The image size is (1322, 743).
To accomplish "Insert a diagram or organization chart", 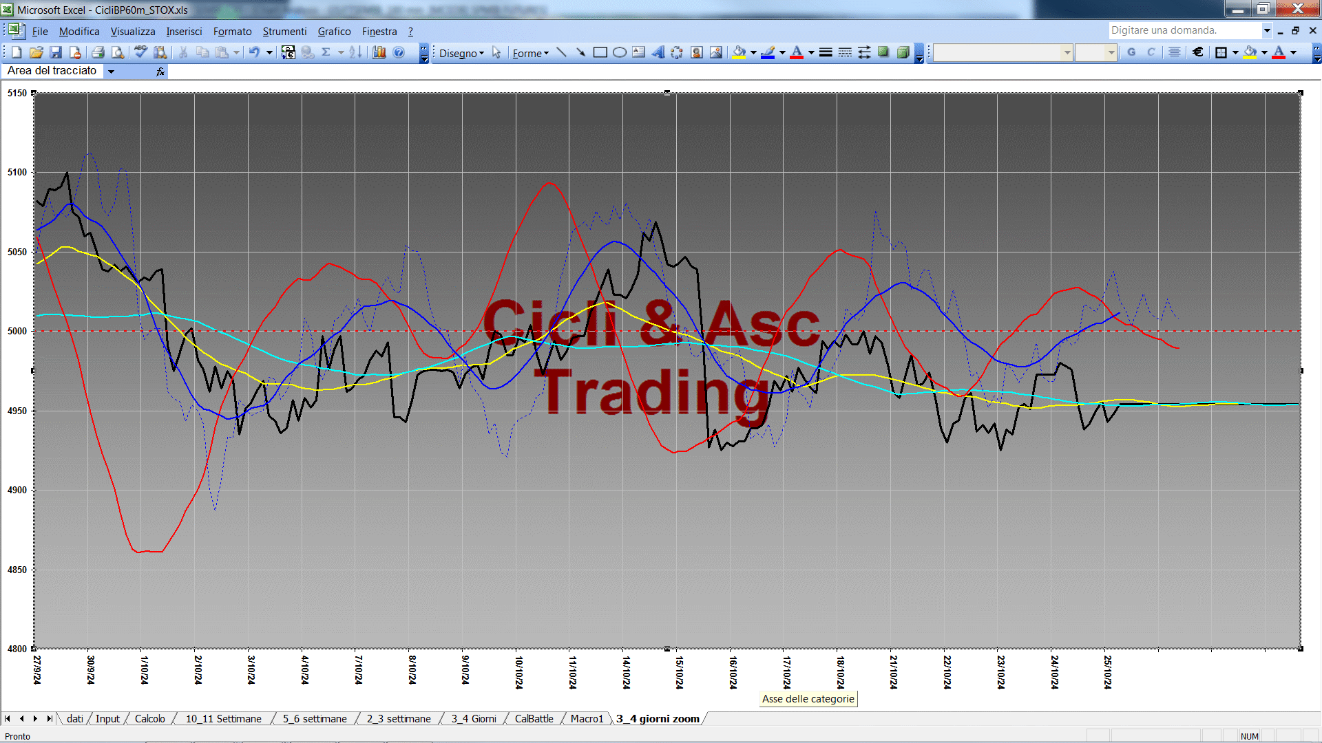I will pos(678,52).
